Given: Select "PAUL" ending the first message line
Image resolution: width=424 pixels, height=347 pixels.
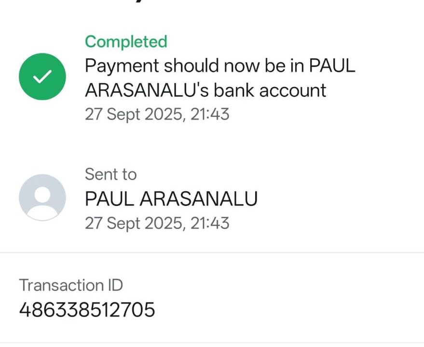Looking at the screenshot, I should coord(332,66).
